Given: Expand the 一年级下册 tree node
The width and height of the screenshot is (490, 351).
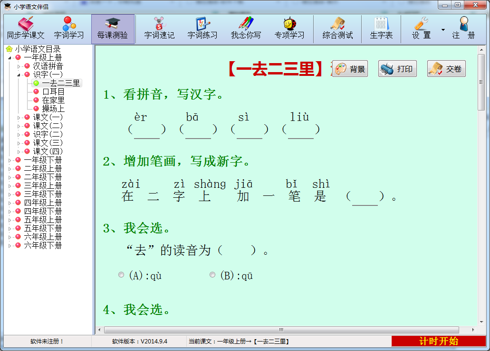Looking at the screenshot, I should click(x=10, y=160).
